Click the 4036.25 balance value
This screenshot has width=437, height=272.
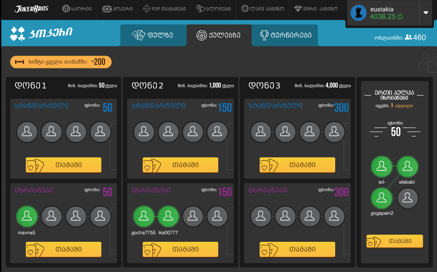click(x=383, y=17)
